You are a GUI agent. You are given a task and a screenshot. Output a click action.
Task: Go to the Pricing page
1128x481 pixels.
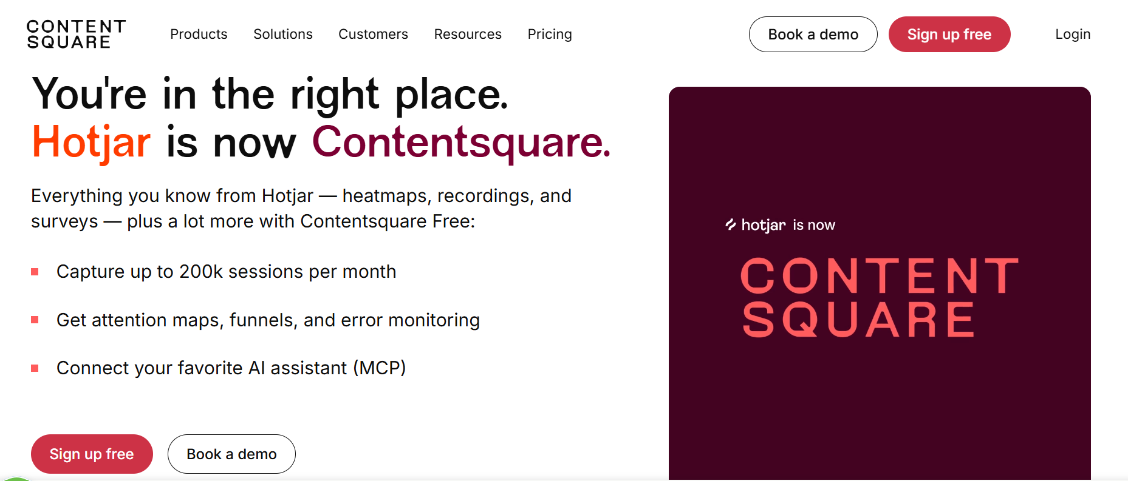point(550,34)
